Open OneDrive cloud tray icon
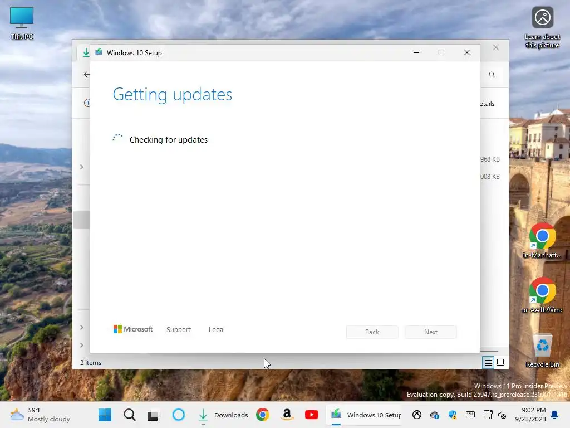This screenshot has height=428, width=570. [434, 415]
